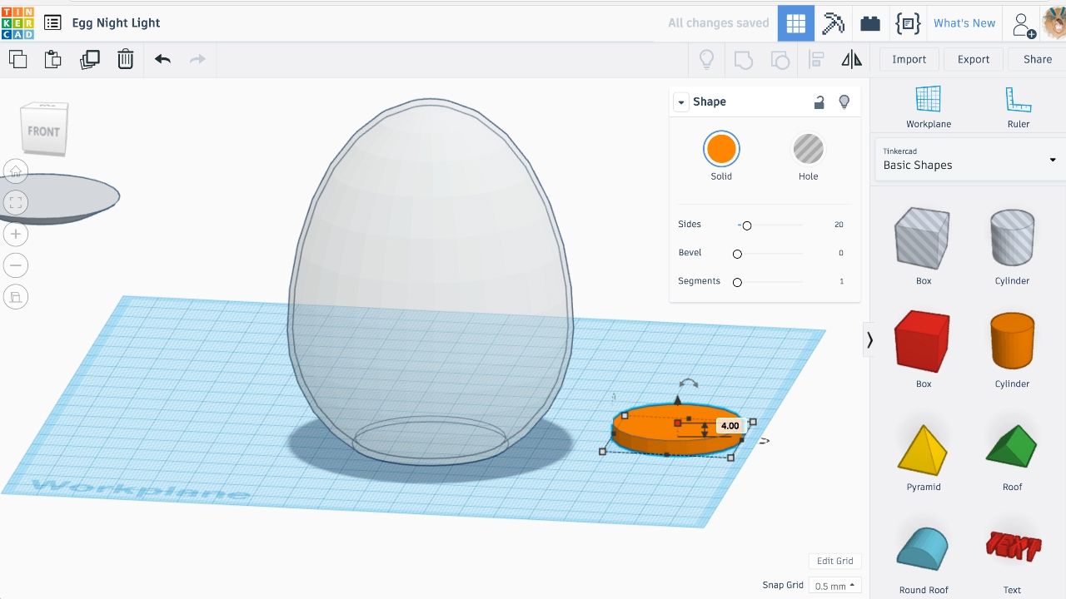Select the Ruler tool
Image resolution: width=1066 pixels, height=599 pixels.
pos(1018,107)
